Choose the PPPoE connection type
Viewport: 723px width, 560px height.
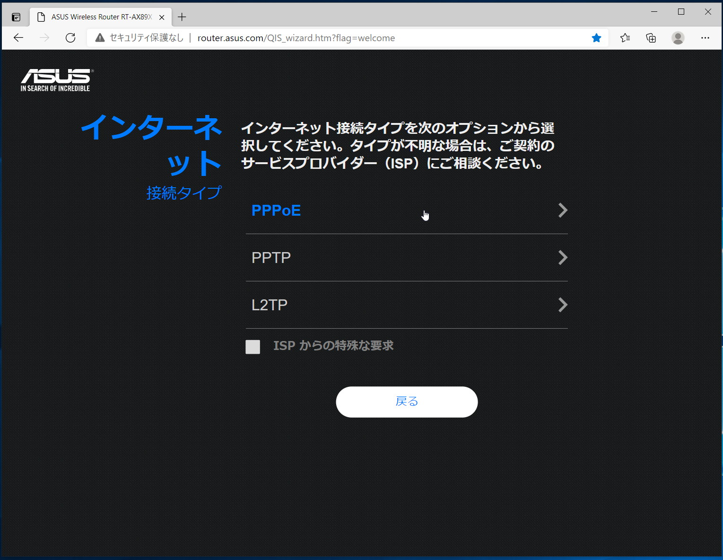pyautogui.click(x=407, y=210)
